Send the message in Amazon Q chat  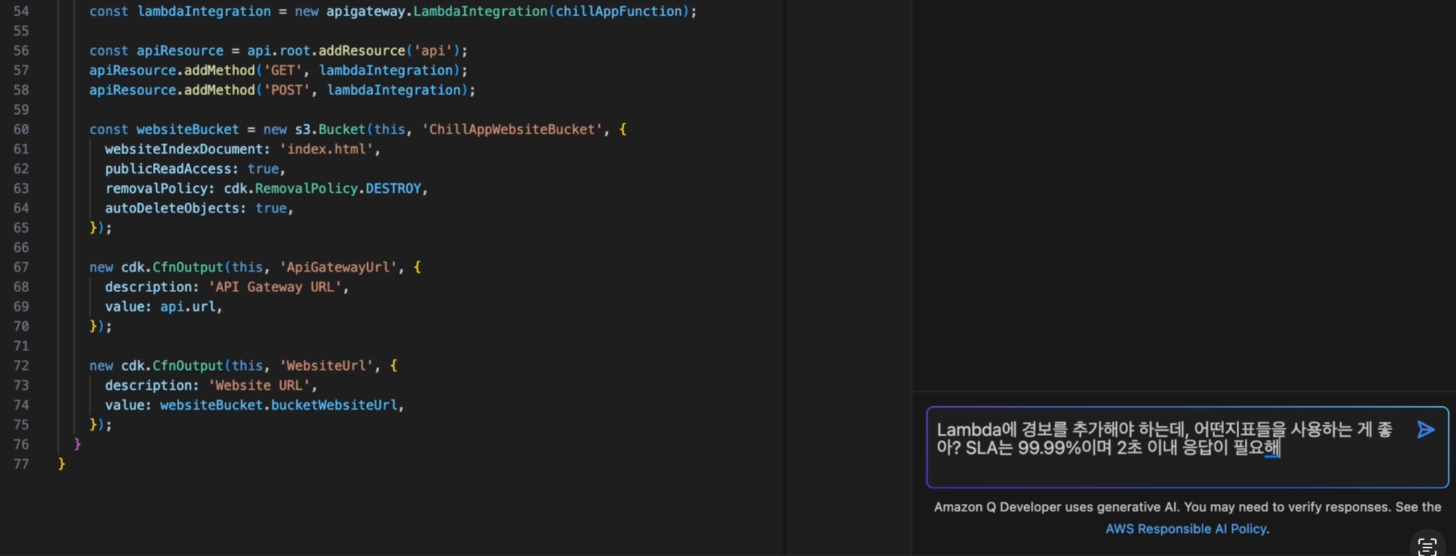click(1425, 430)
